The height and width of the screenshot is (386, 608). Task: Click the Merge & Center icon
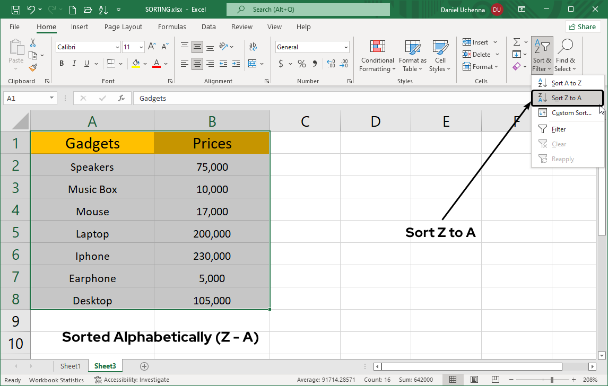click(252, 64)
